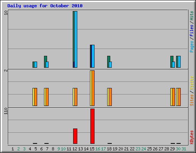The image size is (196, 153).
Task: Click the visits chart maximum value "2"
Action: click(x=6, y=70)
